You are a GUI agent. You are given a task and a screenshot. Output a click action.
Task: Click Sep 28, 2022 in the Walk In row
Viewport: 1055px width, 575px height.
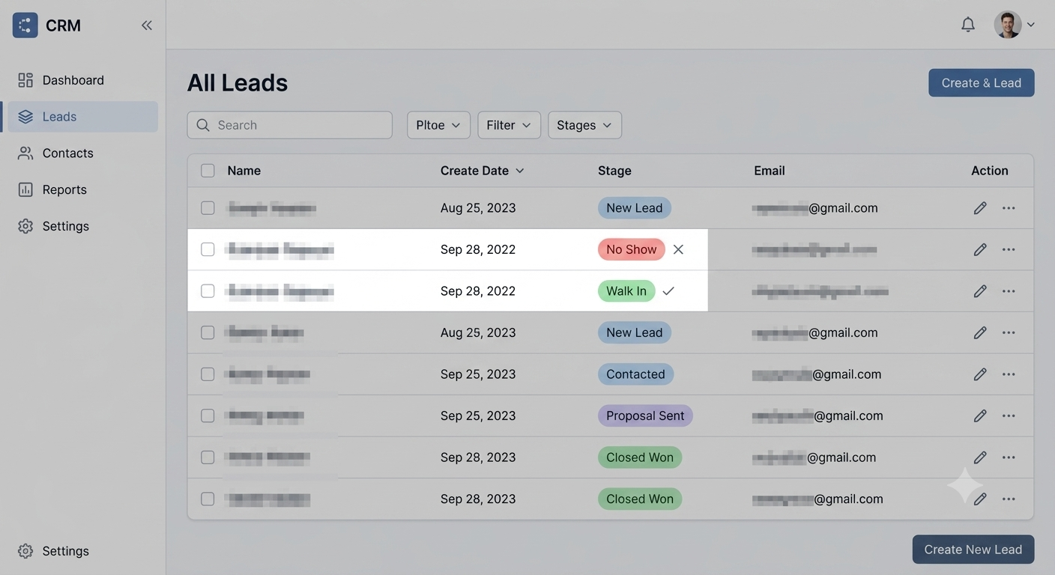478,291
